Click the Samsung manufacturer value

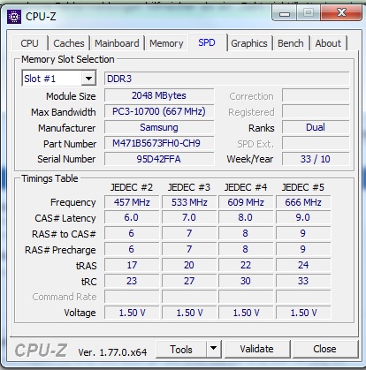pos(159,127)
